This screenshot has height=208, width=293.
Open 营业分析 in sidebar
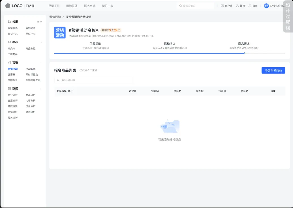pos(13,95)
